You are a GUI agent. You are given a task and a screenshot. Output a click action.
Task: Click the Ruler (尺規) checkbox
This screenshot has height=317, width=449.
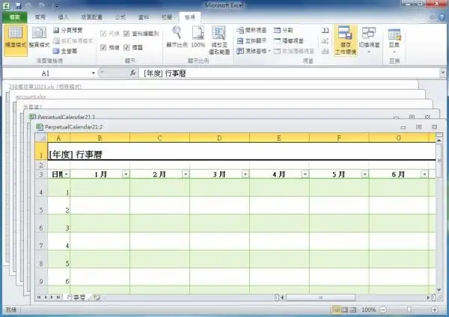pyautogui.click(x=103, y=34)
